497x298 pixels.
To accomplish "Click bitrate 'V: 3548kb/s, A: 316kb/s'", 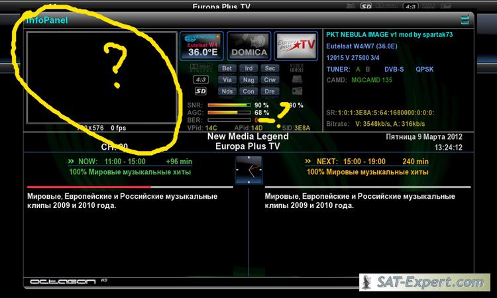I will tap(390, 124).
